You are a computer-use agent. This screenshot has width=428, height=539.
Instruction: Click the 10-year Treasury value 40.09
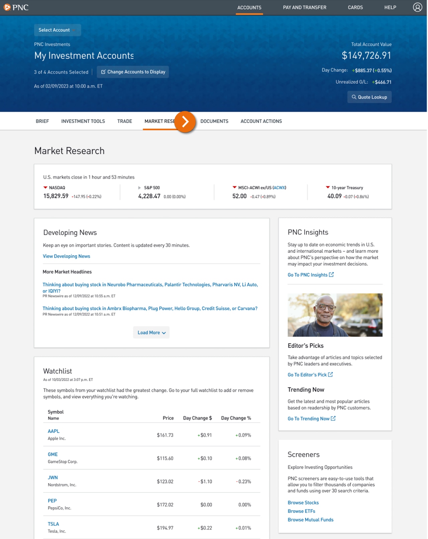pos(334,196)
